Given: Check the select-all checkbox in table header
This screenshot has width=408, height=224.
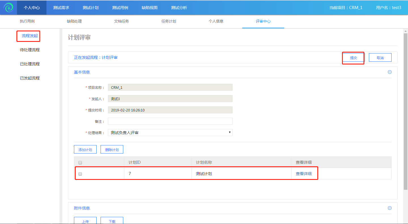Looking at the screenshot, I should [80, 163].
